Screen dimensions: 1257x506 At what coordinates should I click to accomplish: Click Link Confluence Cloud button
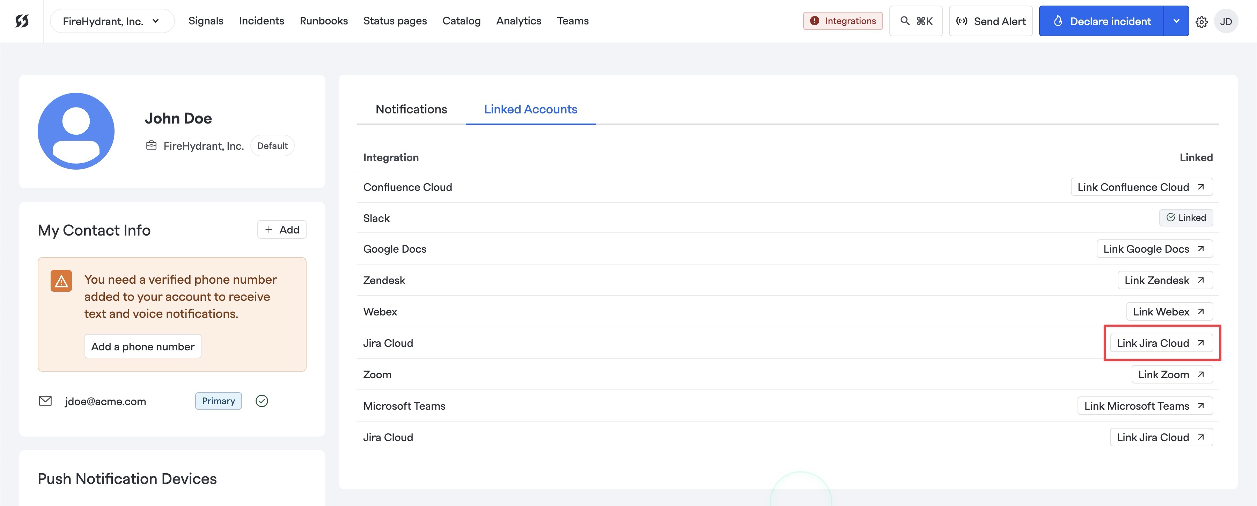pyautogui.click(x=1142, y=187)
